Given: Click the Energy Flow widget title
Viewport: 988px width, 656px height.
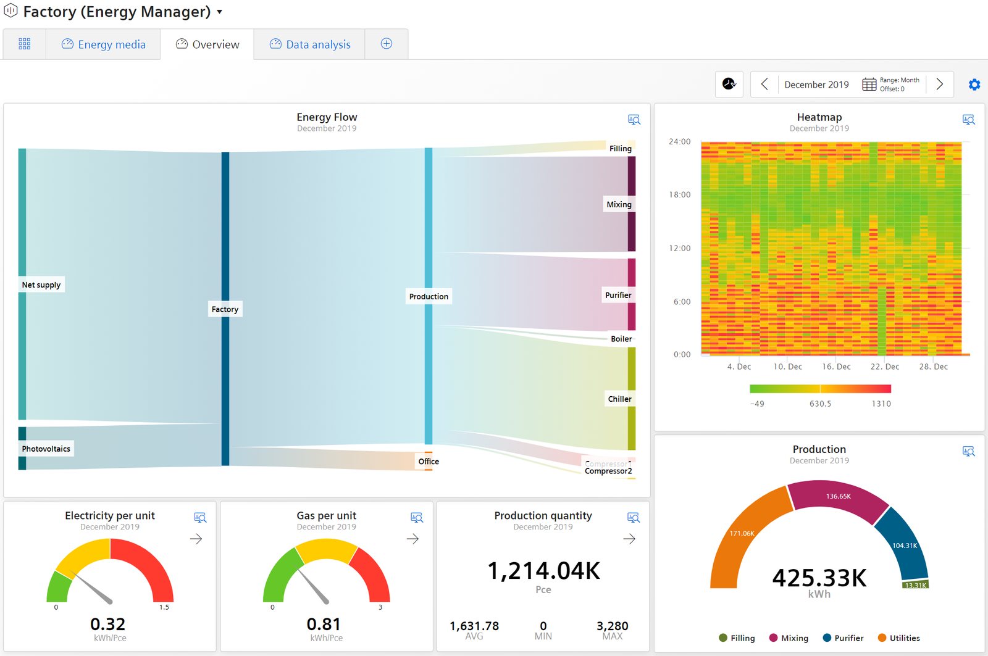Looking at the screenshot, I should (327, 117).
